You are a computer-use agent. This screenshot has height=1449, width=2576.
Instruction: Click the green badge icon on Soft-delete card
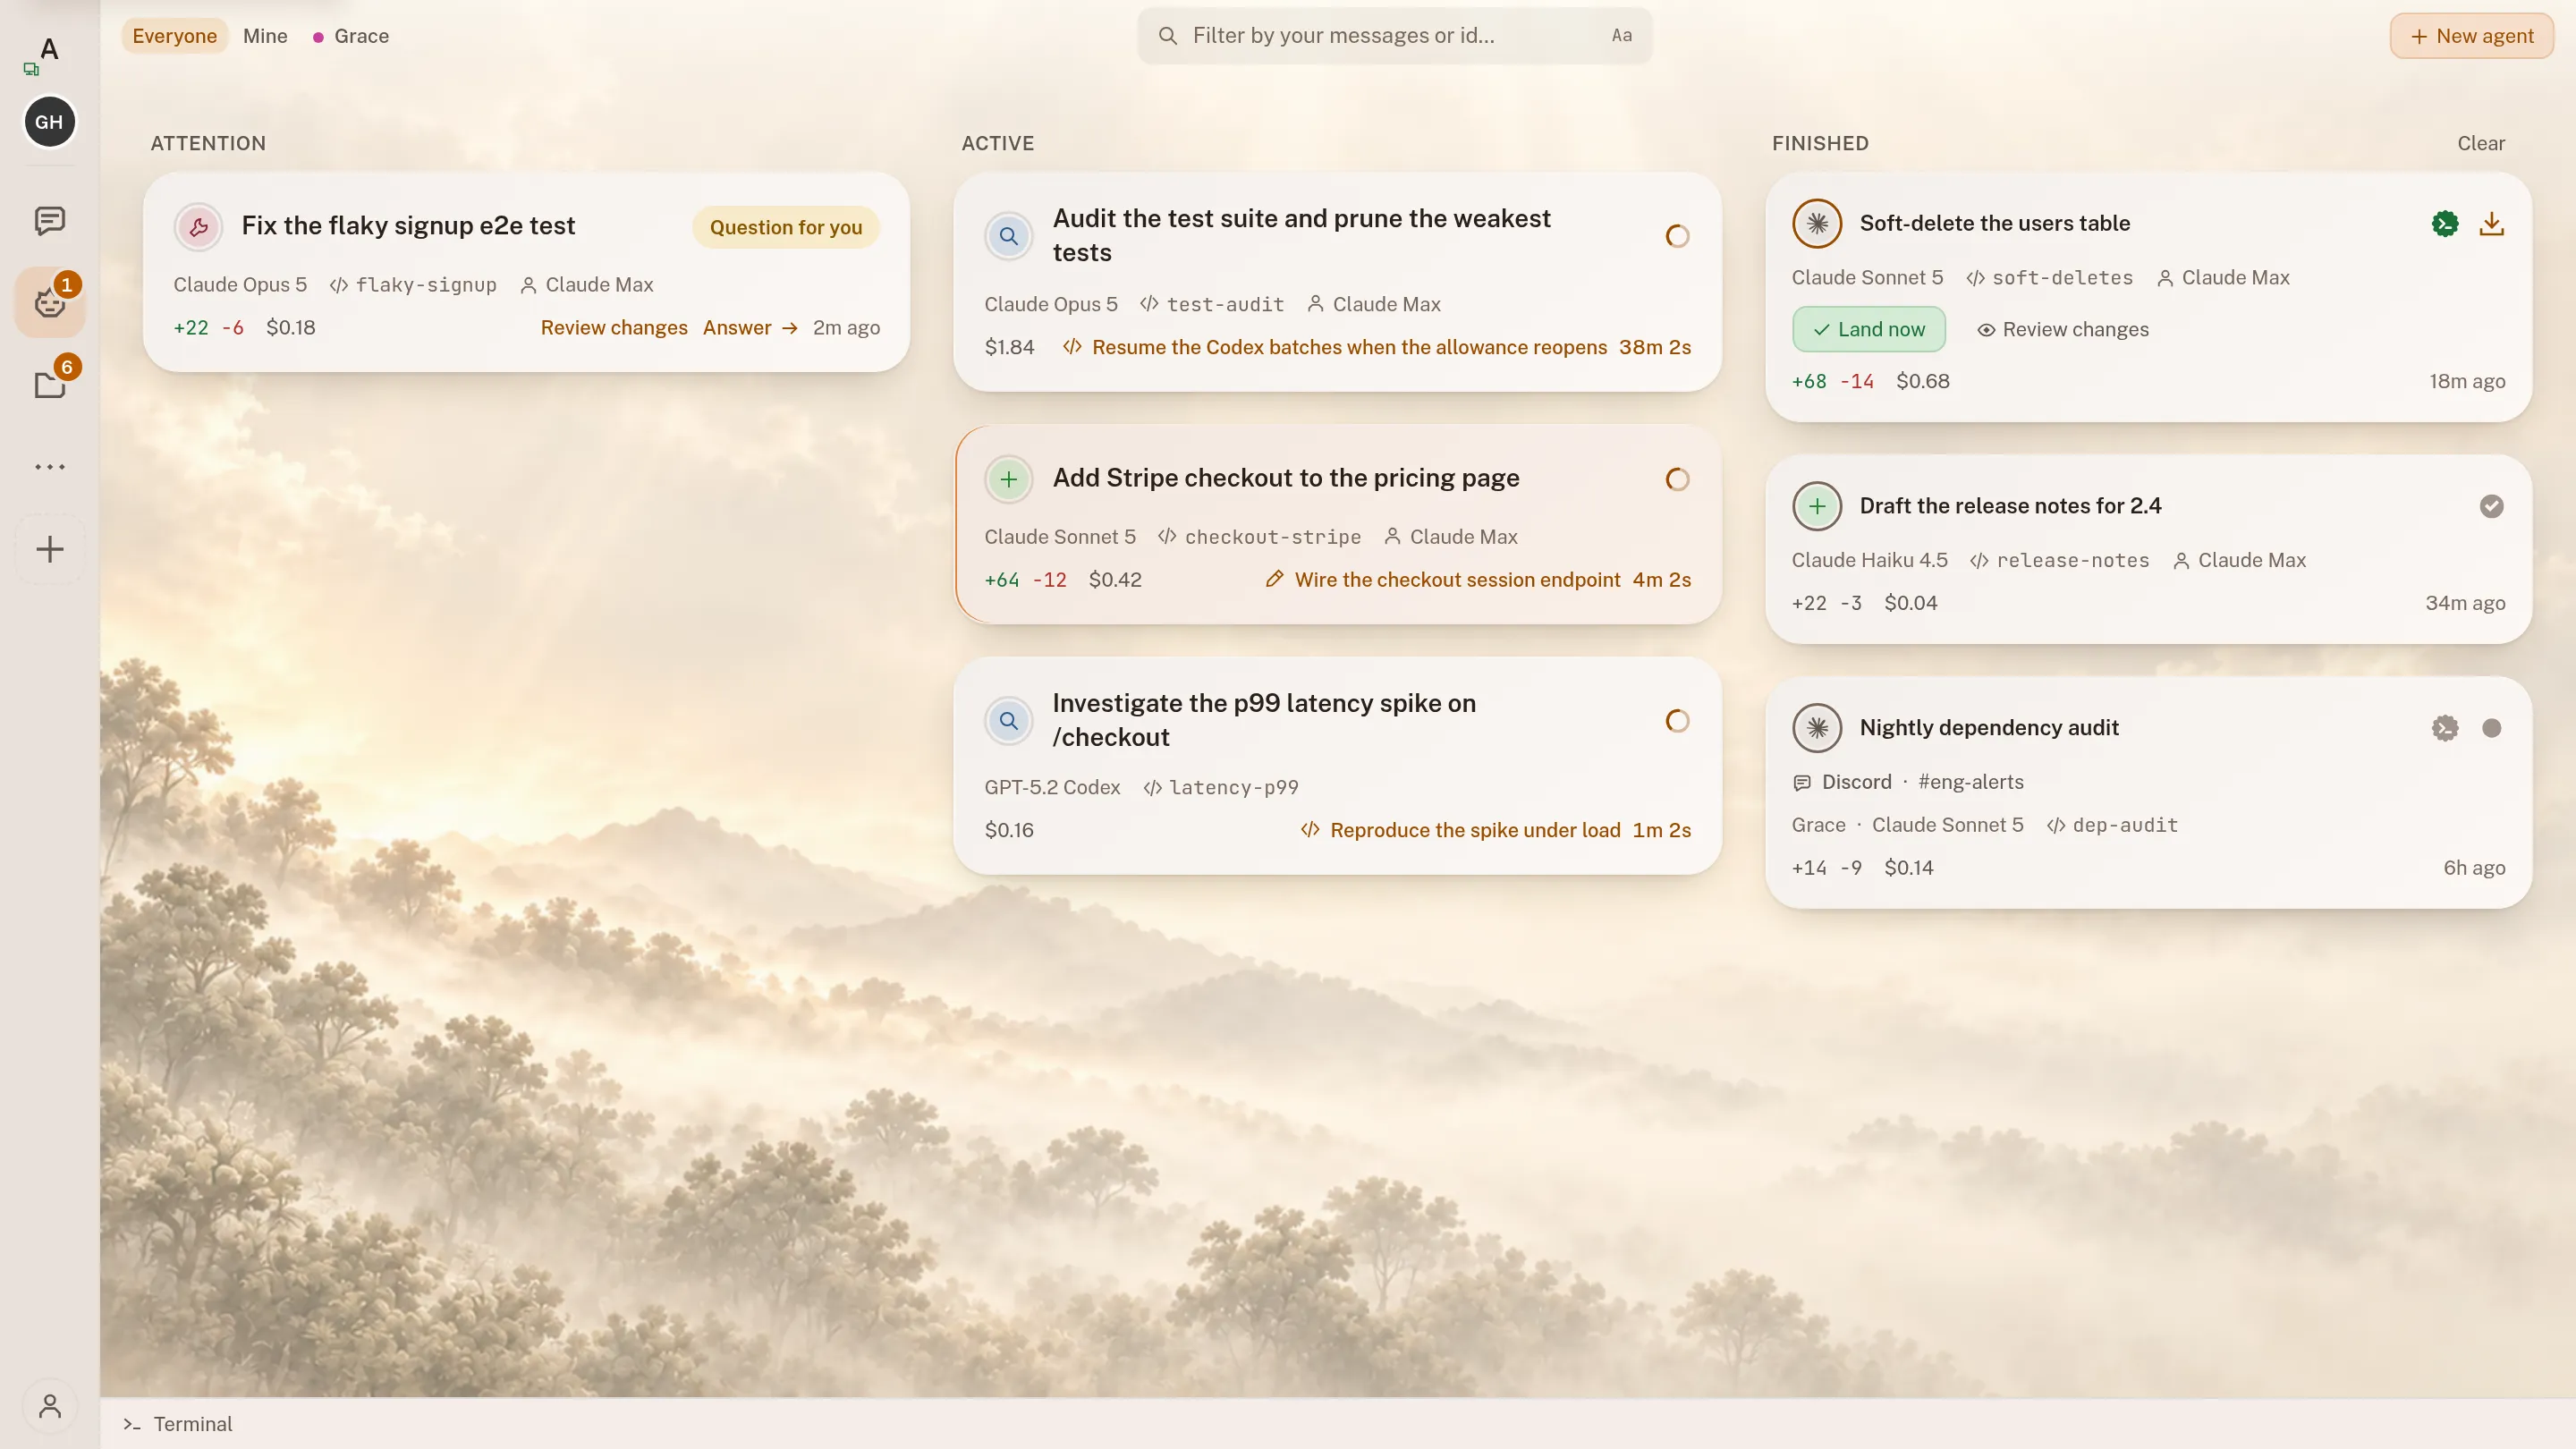[2445, 223]
